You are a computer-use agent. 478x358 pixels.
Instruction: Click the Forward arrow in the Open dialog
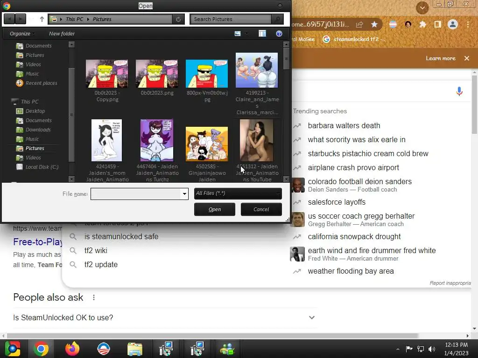20,19
